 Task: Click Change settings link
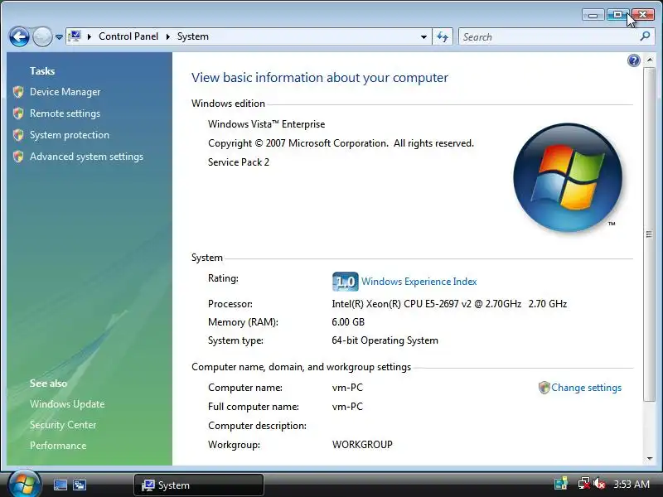pyautogui.click(x=586, y=388)
